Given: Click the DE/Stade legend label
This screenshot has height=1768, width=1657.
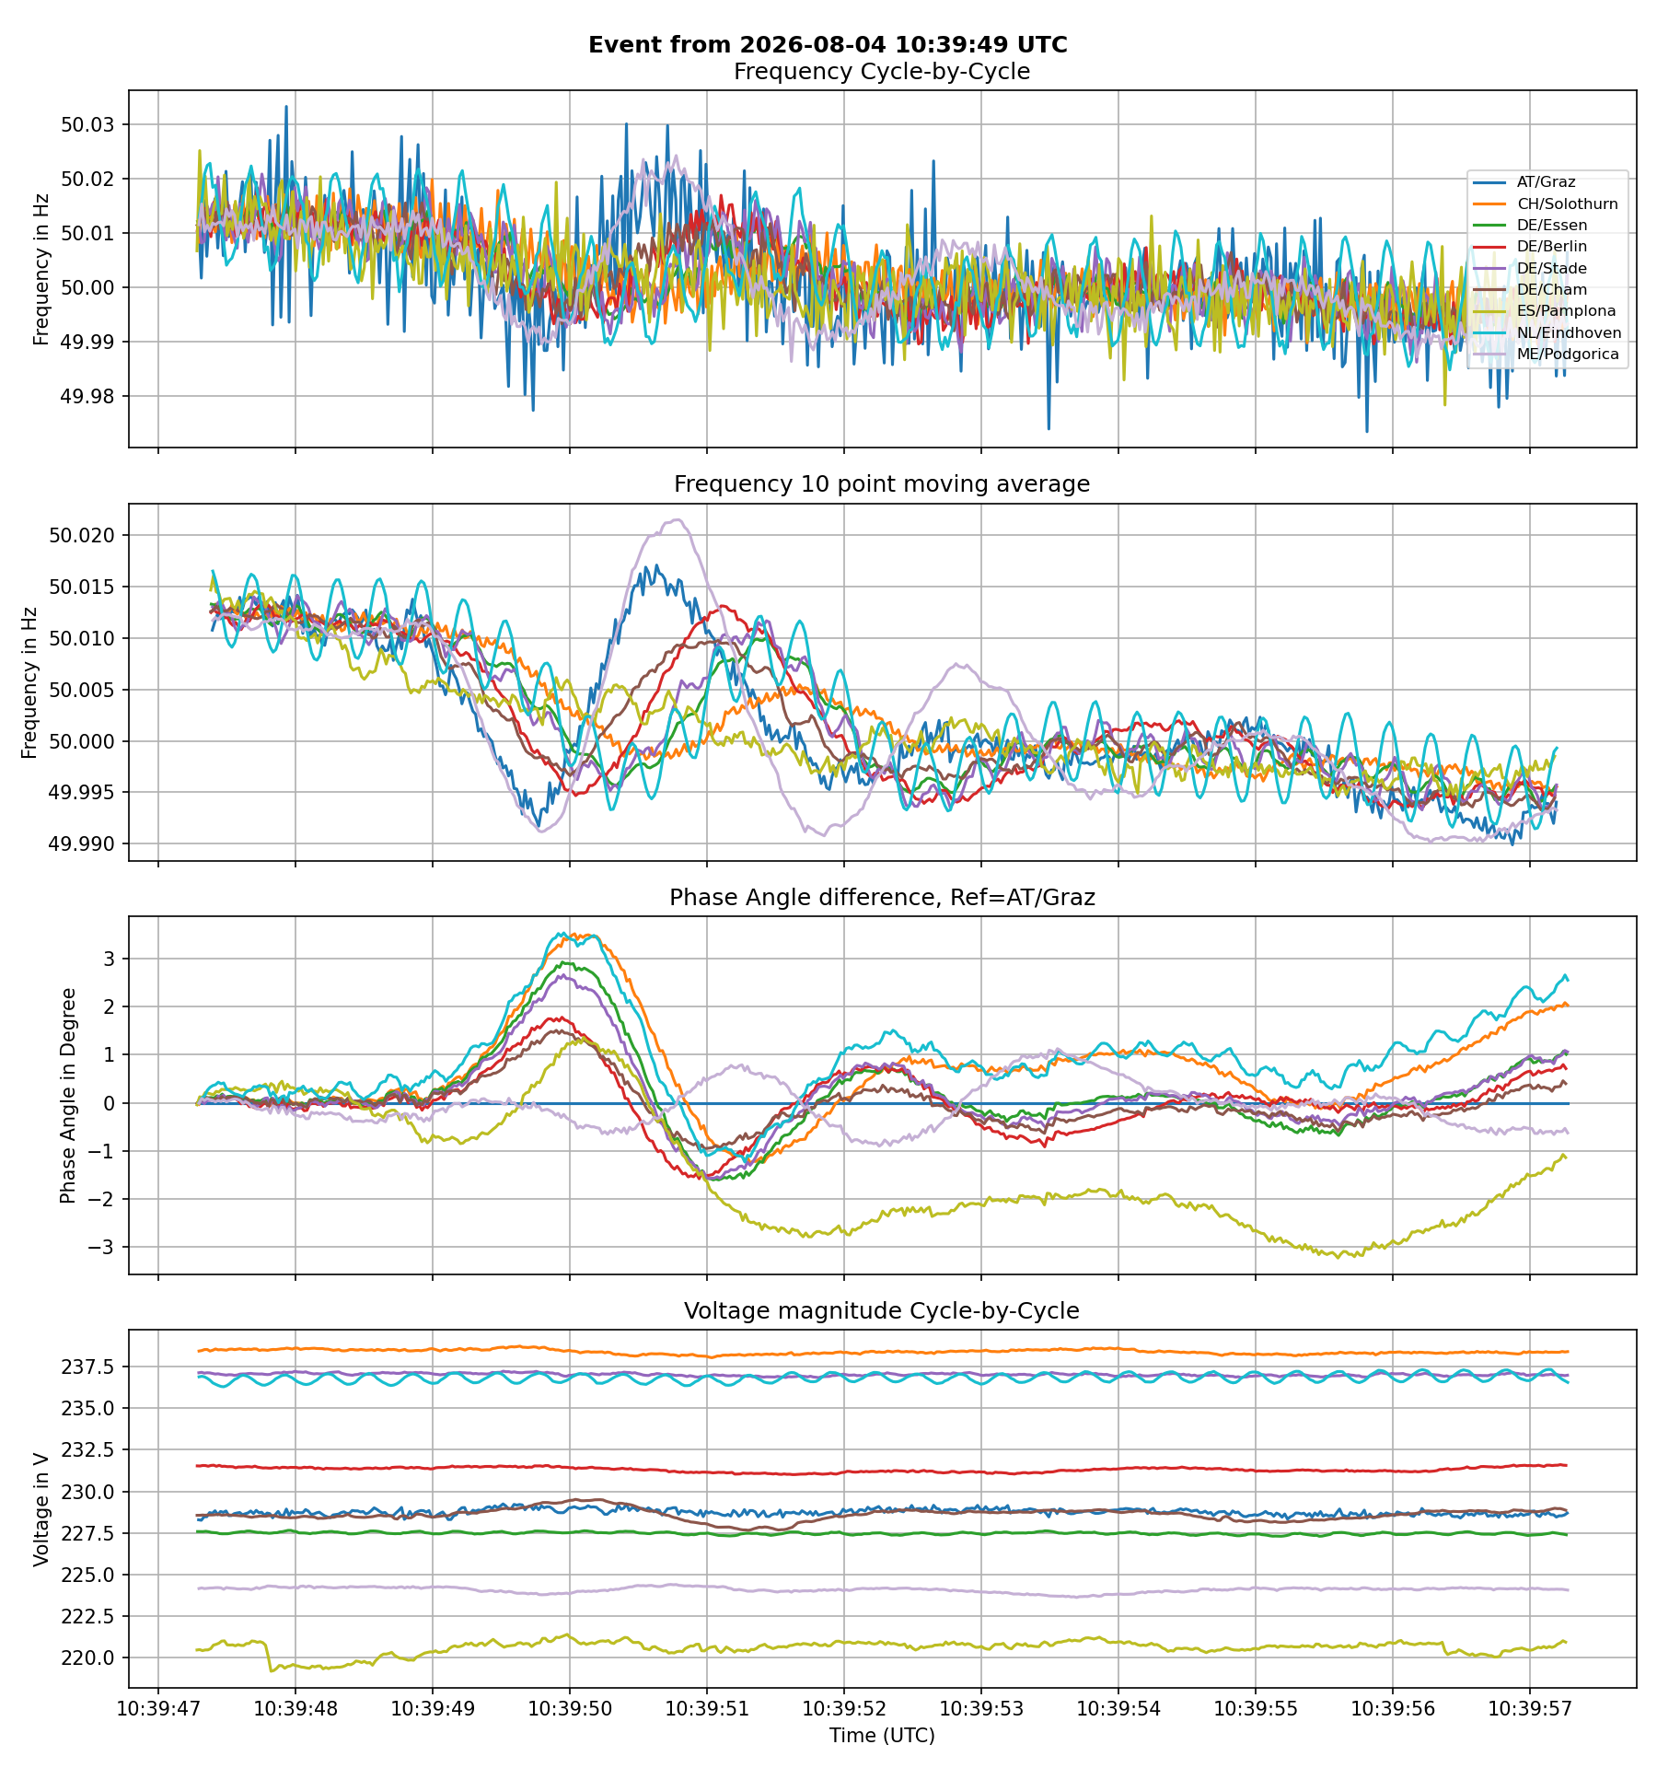Looking at the screenshot, I should [1552, 268].
